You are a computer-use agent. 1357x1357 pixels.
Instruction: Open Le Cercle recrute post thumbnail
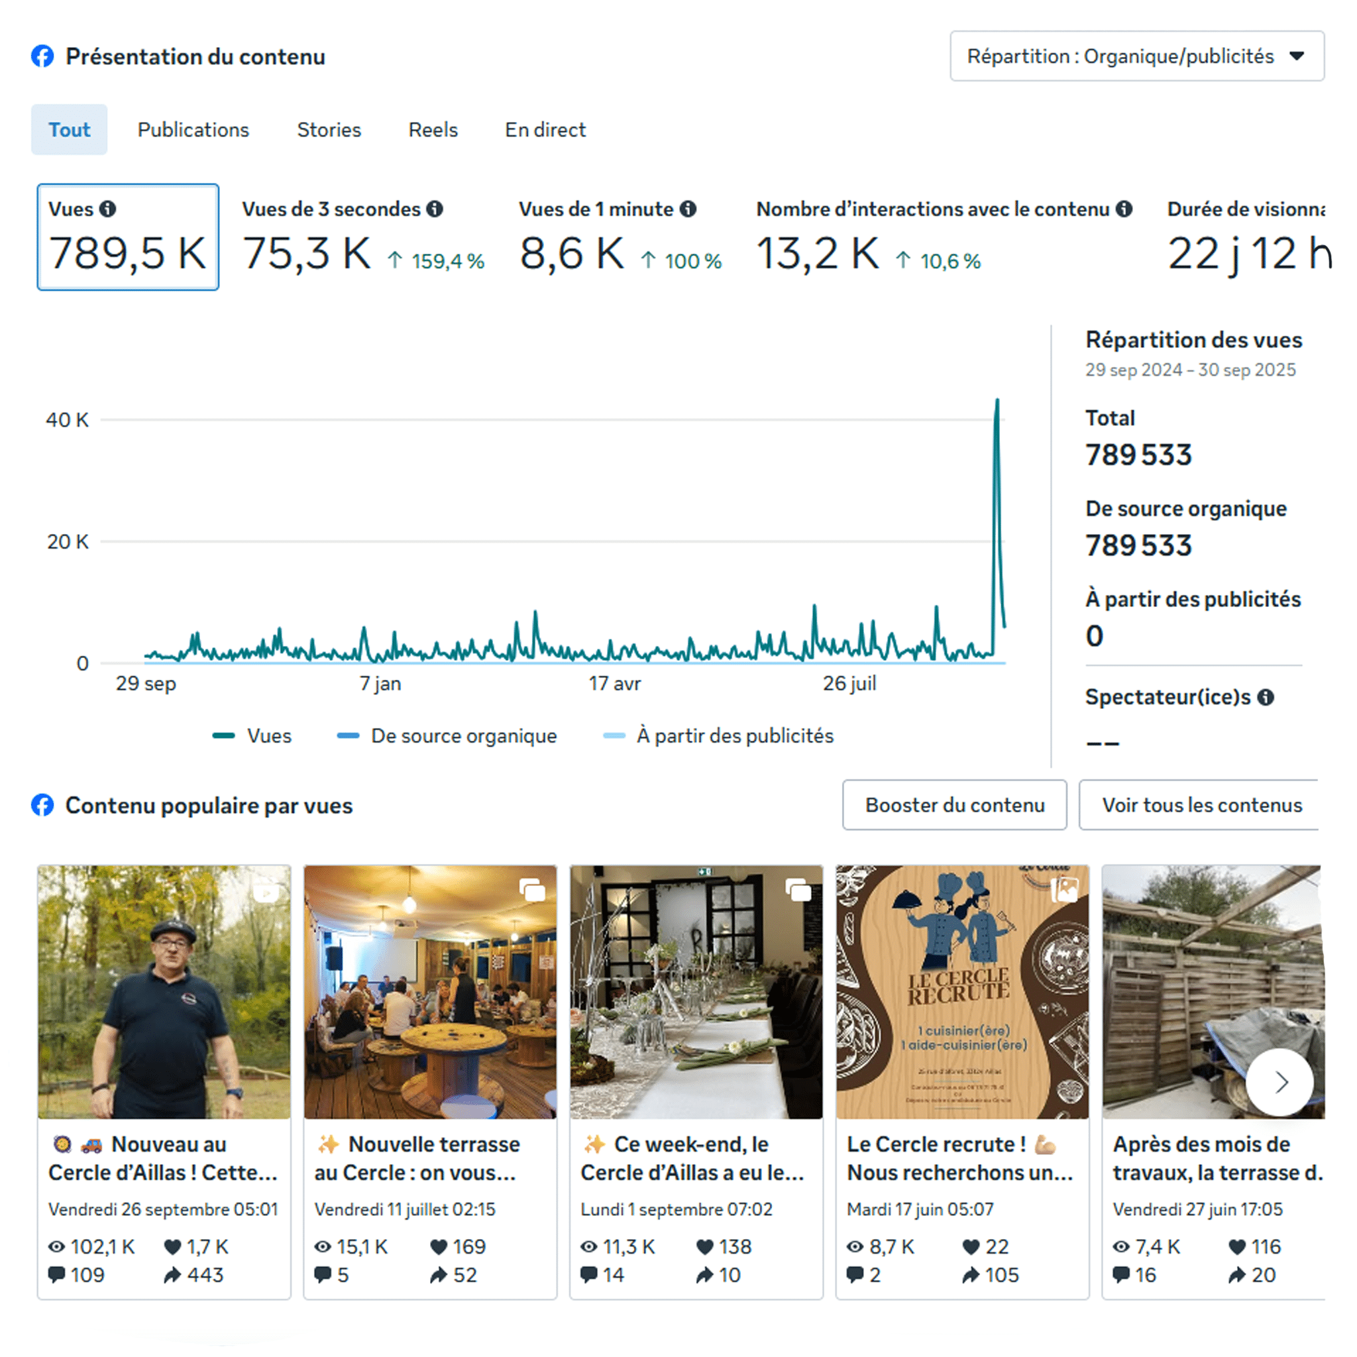click(x=963, y=992)
